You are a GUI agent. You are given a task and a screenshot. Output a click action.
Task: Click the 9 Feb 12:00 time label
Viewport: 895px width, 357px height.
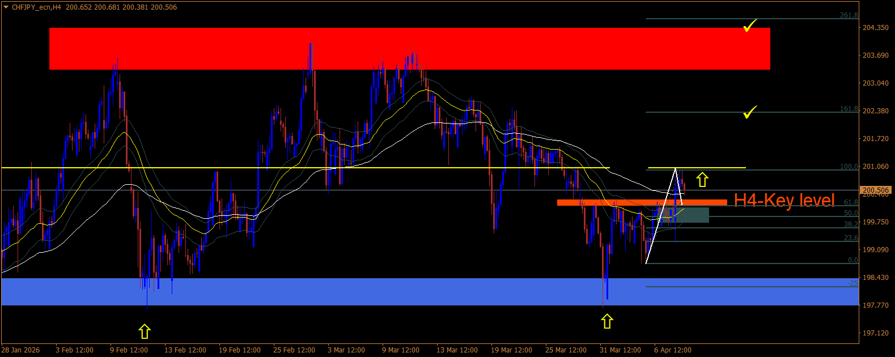(129, 350)
